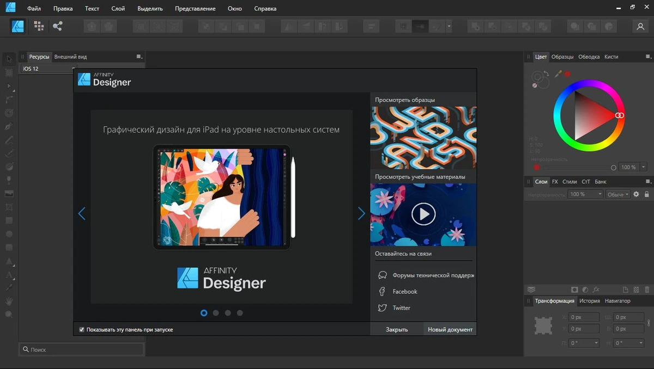Add a mask layer icon
The height and width of the screenshot is (369, 654).
click(x=574, y=290)
